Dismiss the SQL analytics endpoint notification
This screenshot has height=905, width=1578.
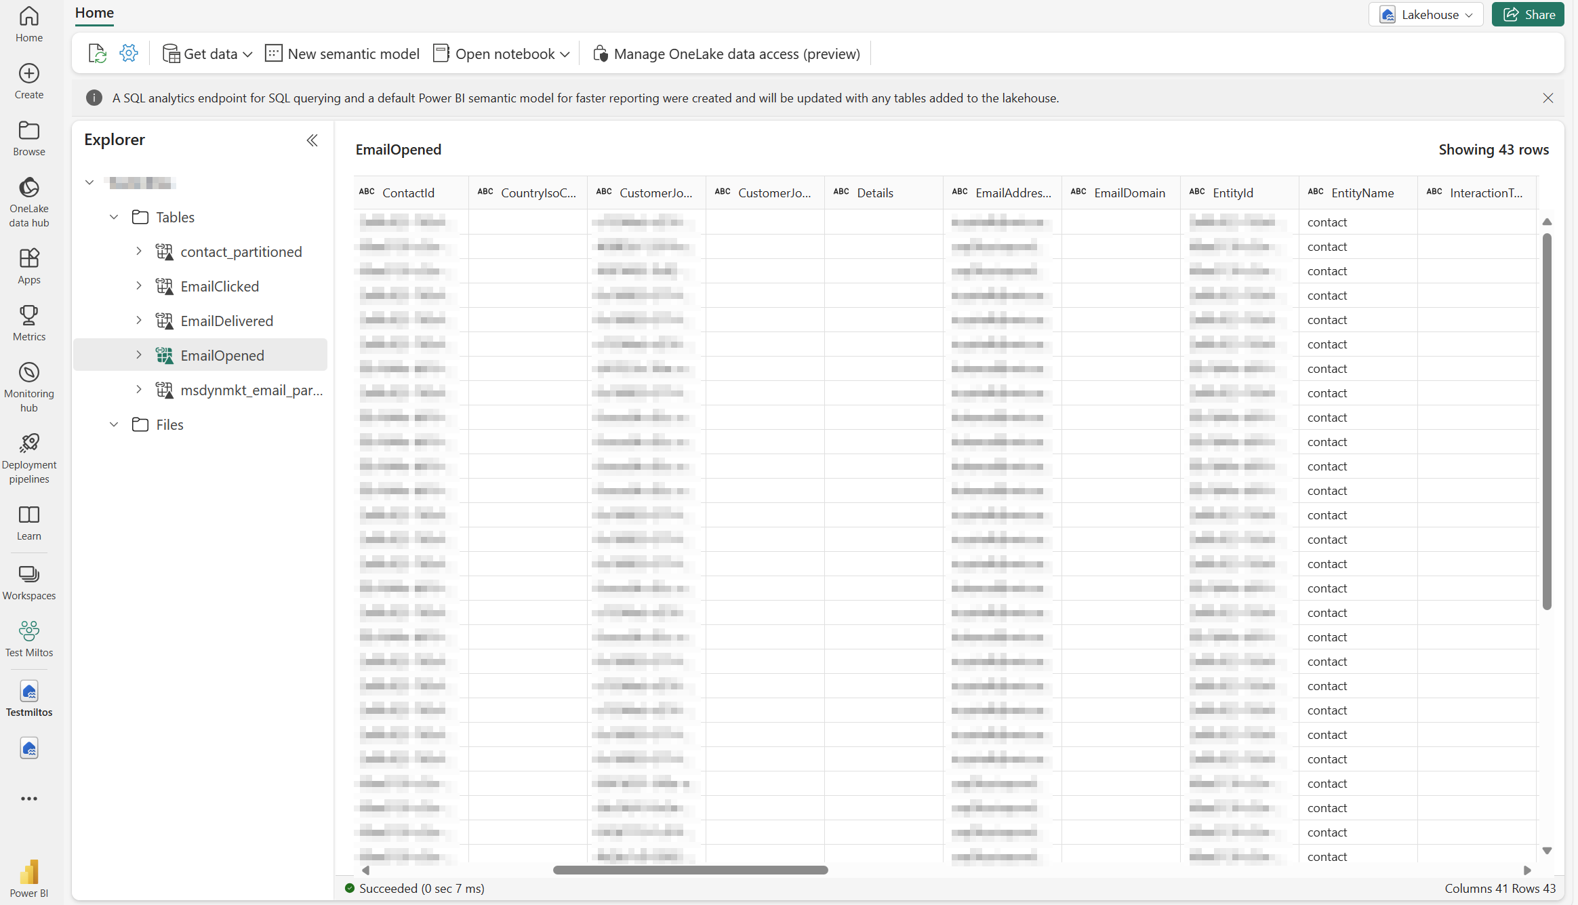click(x=1548, y=98)
